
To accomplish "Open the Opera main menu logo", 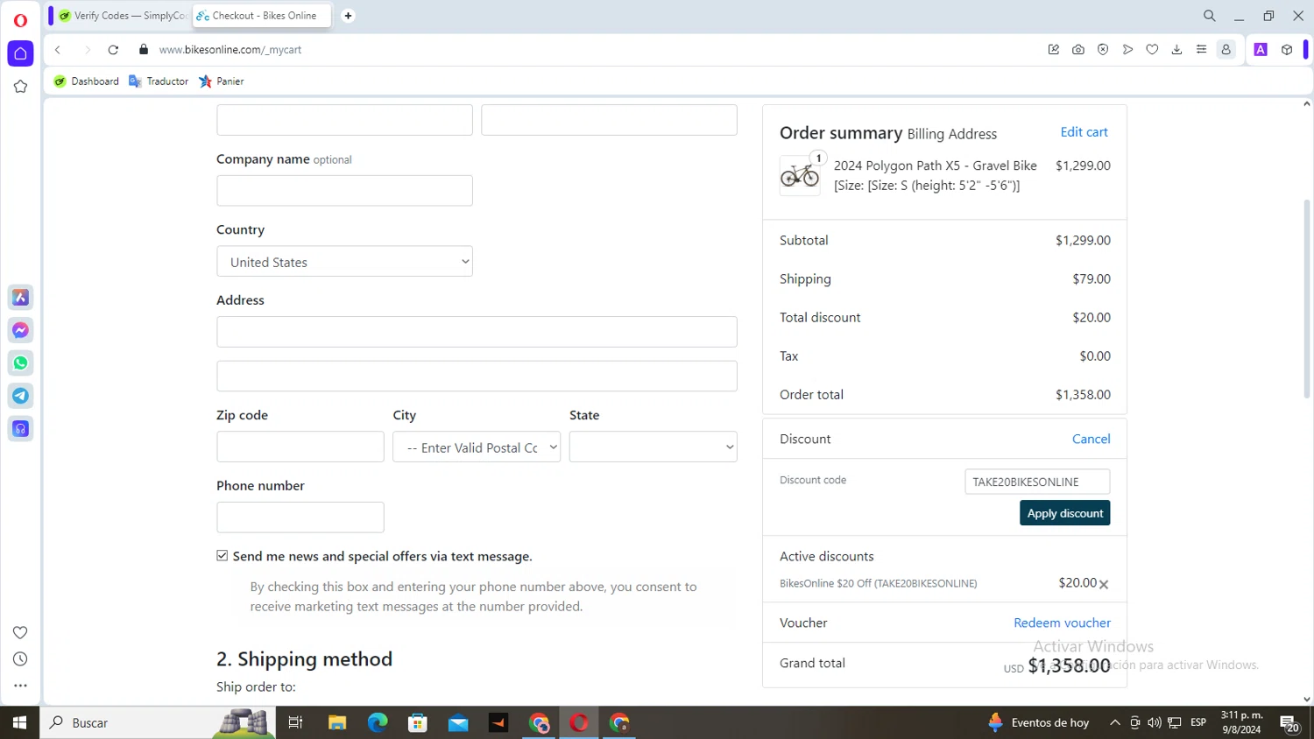I will coord(20,19).
